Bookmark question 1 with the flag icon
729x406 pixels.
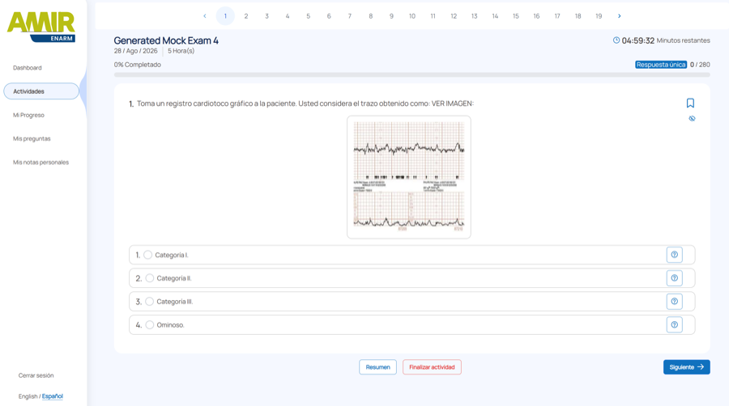tap(690, 103)
